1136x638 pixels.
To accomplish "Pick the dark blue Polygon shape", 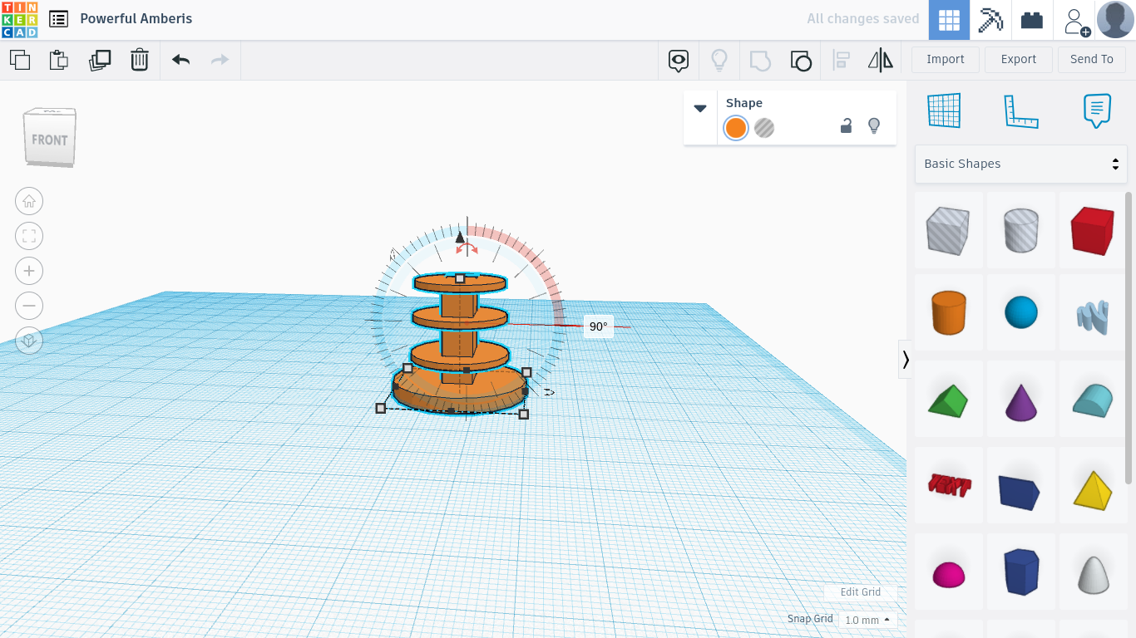I will tap(1021, 571).
